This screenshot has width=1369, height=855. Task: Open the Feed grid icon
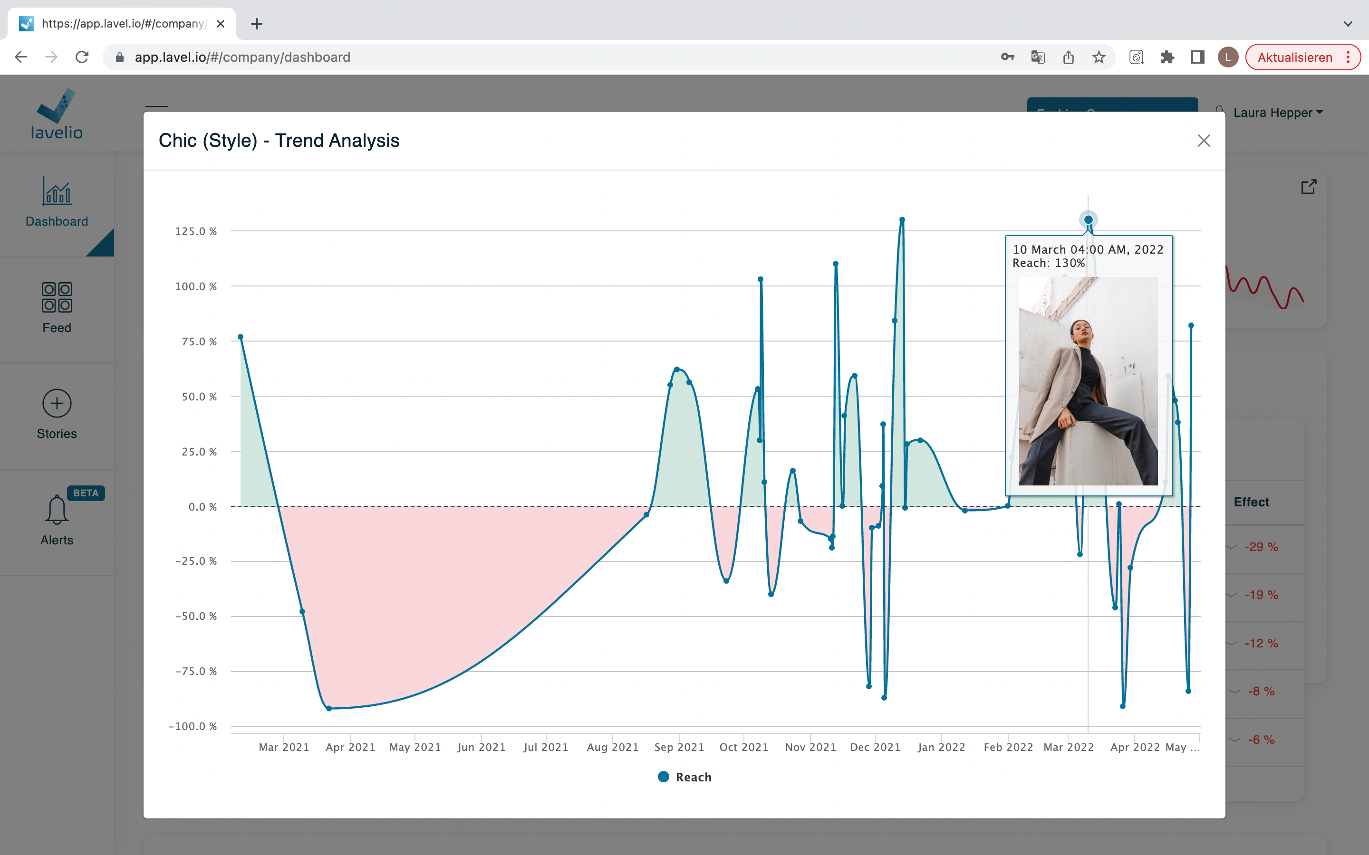click(57, 297)
